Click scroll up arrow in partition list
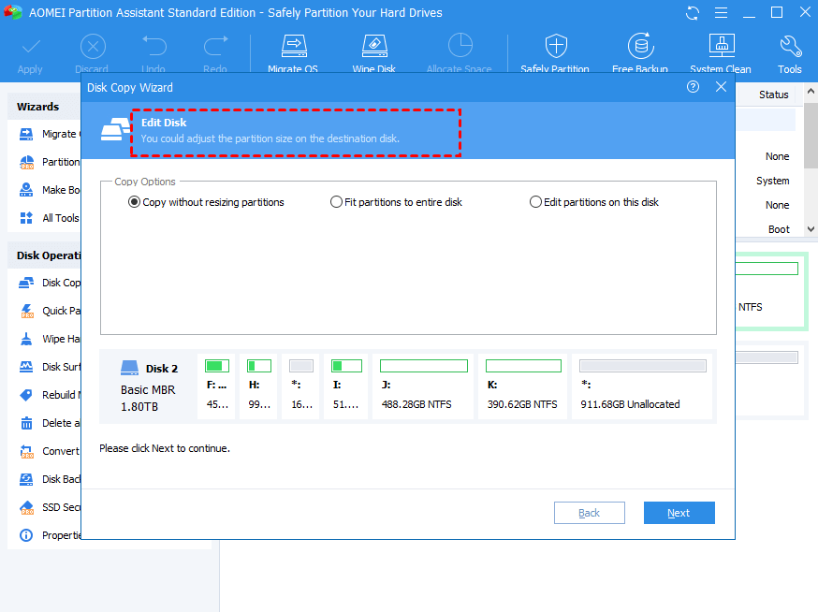The image size is (818, 612). (x=811, y=91)
